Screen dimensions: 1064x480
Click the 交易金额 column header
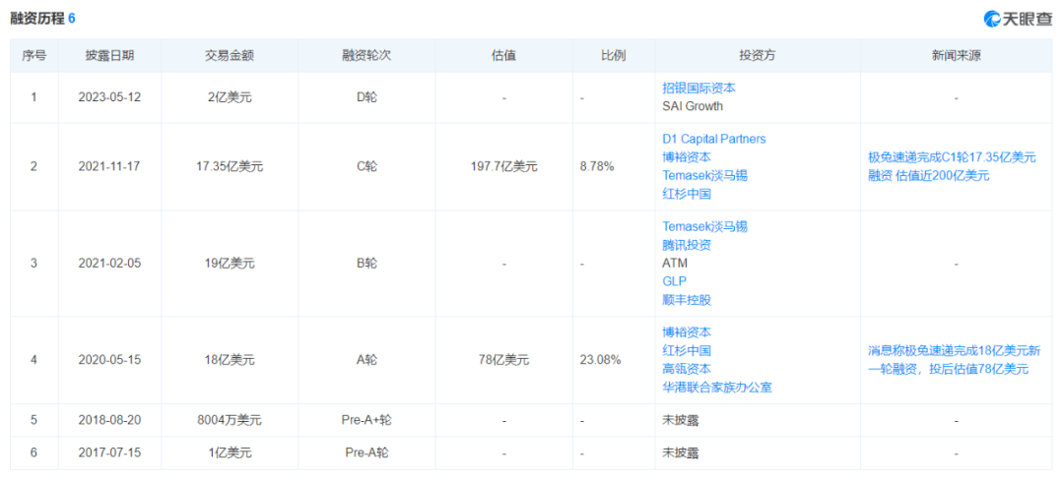pos(230,56)
